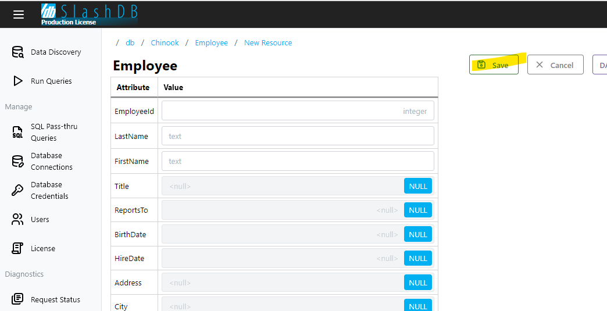This screenshot has height=311, width=607.
Task: Toggle NULL for the HireDate field
Action: (x=417, y=258)
